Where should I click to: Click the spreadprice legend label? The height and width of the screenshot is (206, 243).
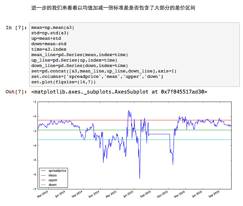(x=57, y=171)
